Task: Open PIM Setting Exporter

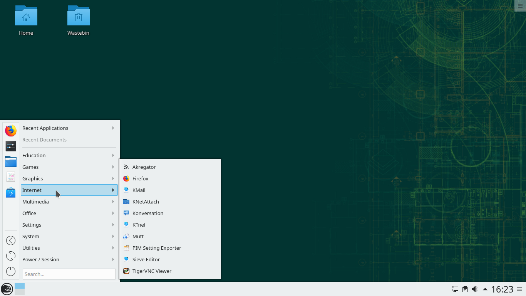Action: coord(157,248)
